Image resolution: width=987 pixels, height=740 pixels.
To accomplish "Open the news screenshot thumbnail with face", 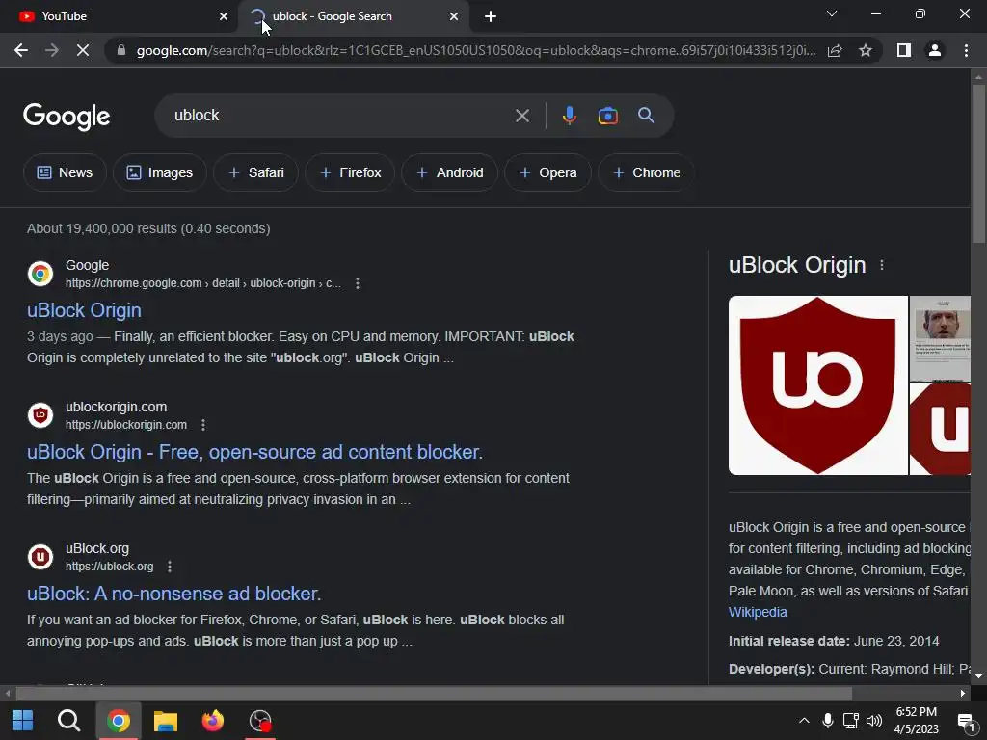I will pos(940,338).
